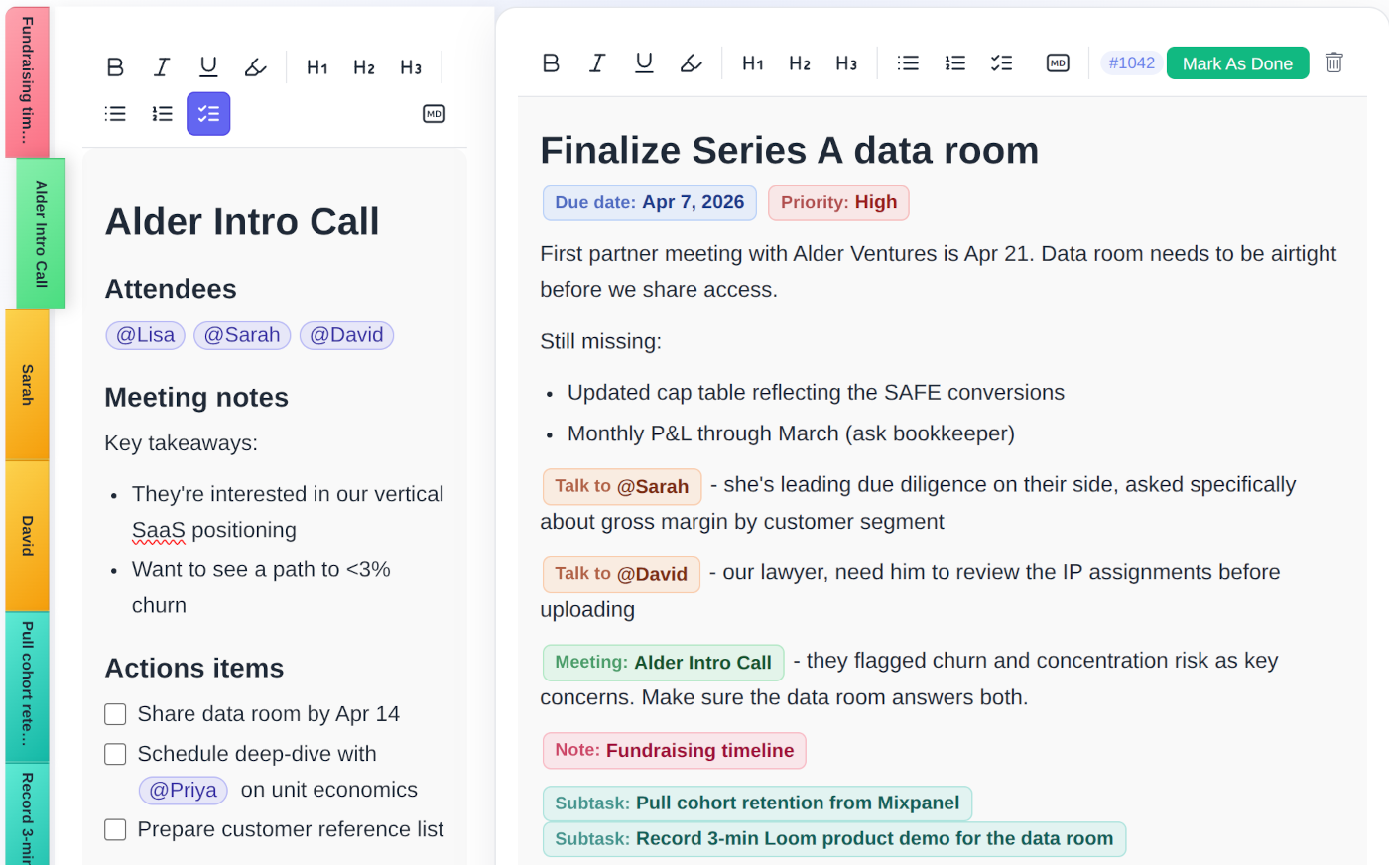This screenshot has height=865, width=1389.
Task: Click the Mark As Done button
Action: 1237,63
